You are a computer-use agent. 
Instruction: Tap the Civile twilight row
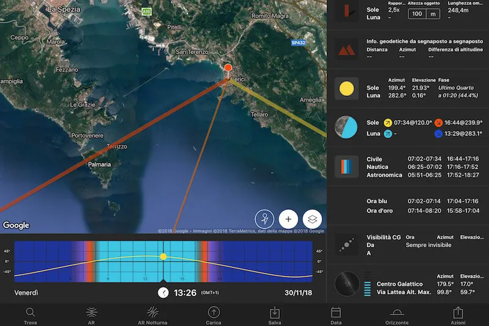coord(422,159)
